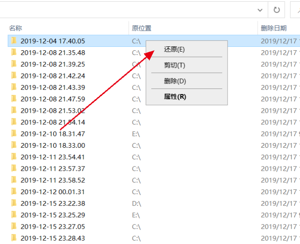This screenshot has height=244, width=300.
Task: Open the address bar history dropdown
Action: (260, 10)
